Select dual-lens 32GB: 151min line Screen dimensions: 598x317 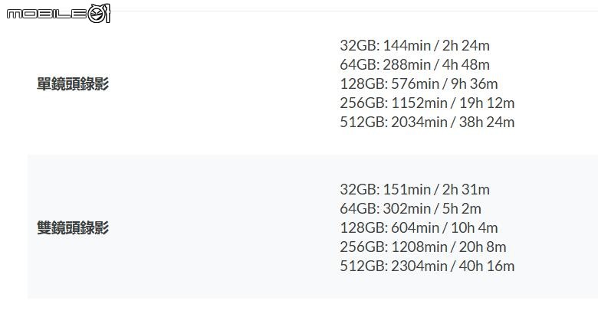tap(415, 189)
